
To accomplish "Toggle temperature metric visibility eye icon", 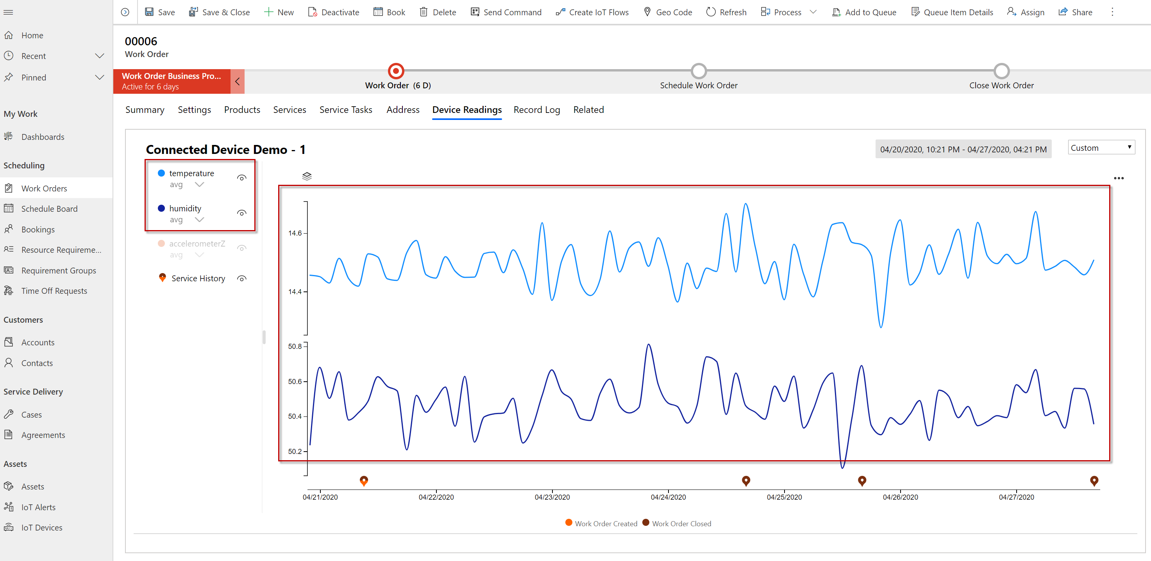I will click(x=242, y=177).
